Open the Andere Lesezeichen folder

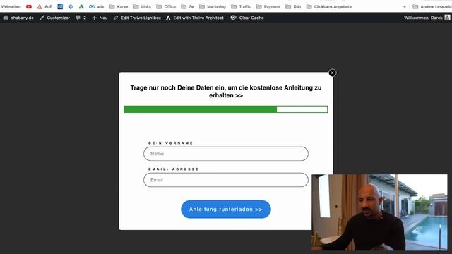pyautogui.click(x=432, y=6)
